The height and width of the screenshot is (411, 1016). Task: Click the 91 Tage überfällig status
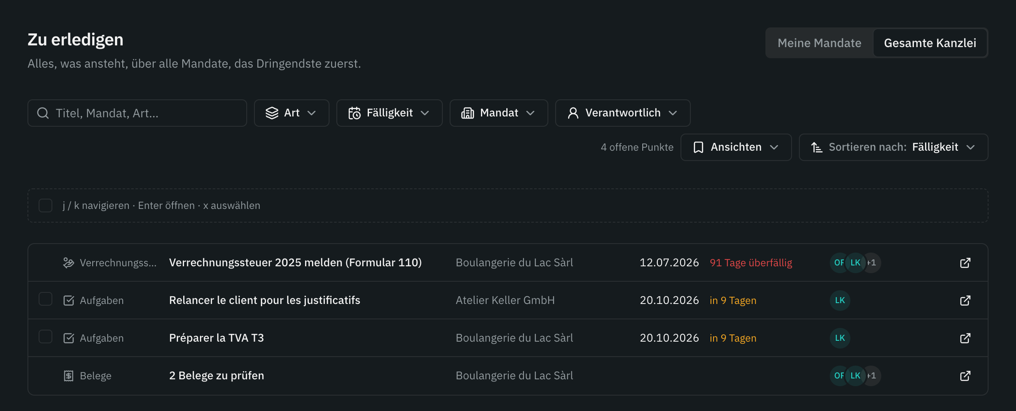click(751, 263)
